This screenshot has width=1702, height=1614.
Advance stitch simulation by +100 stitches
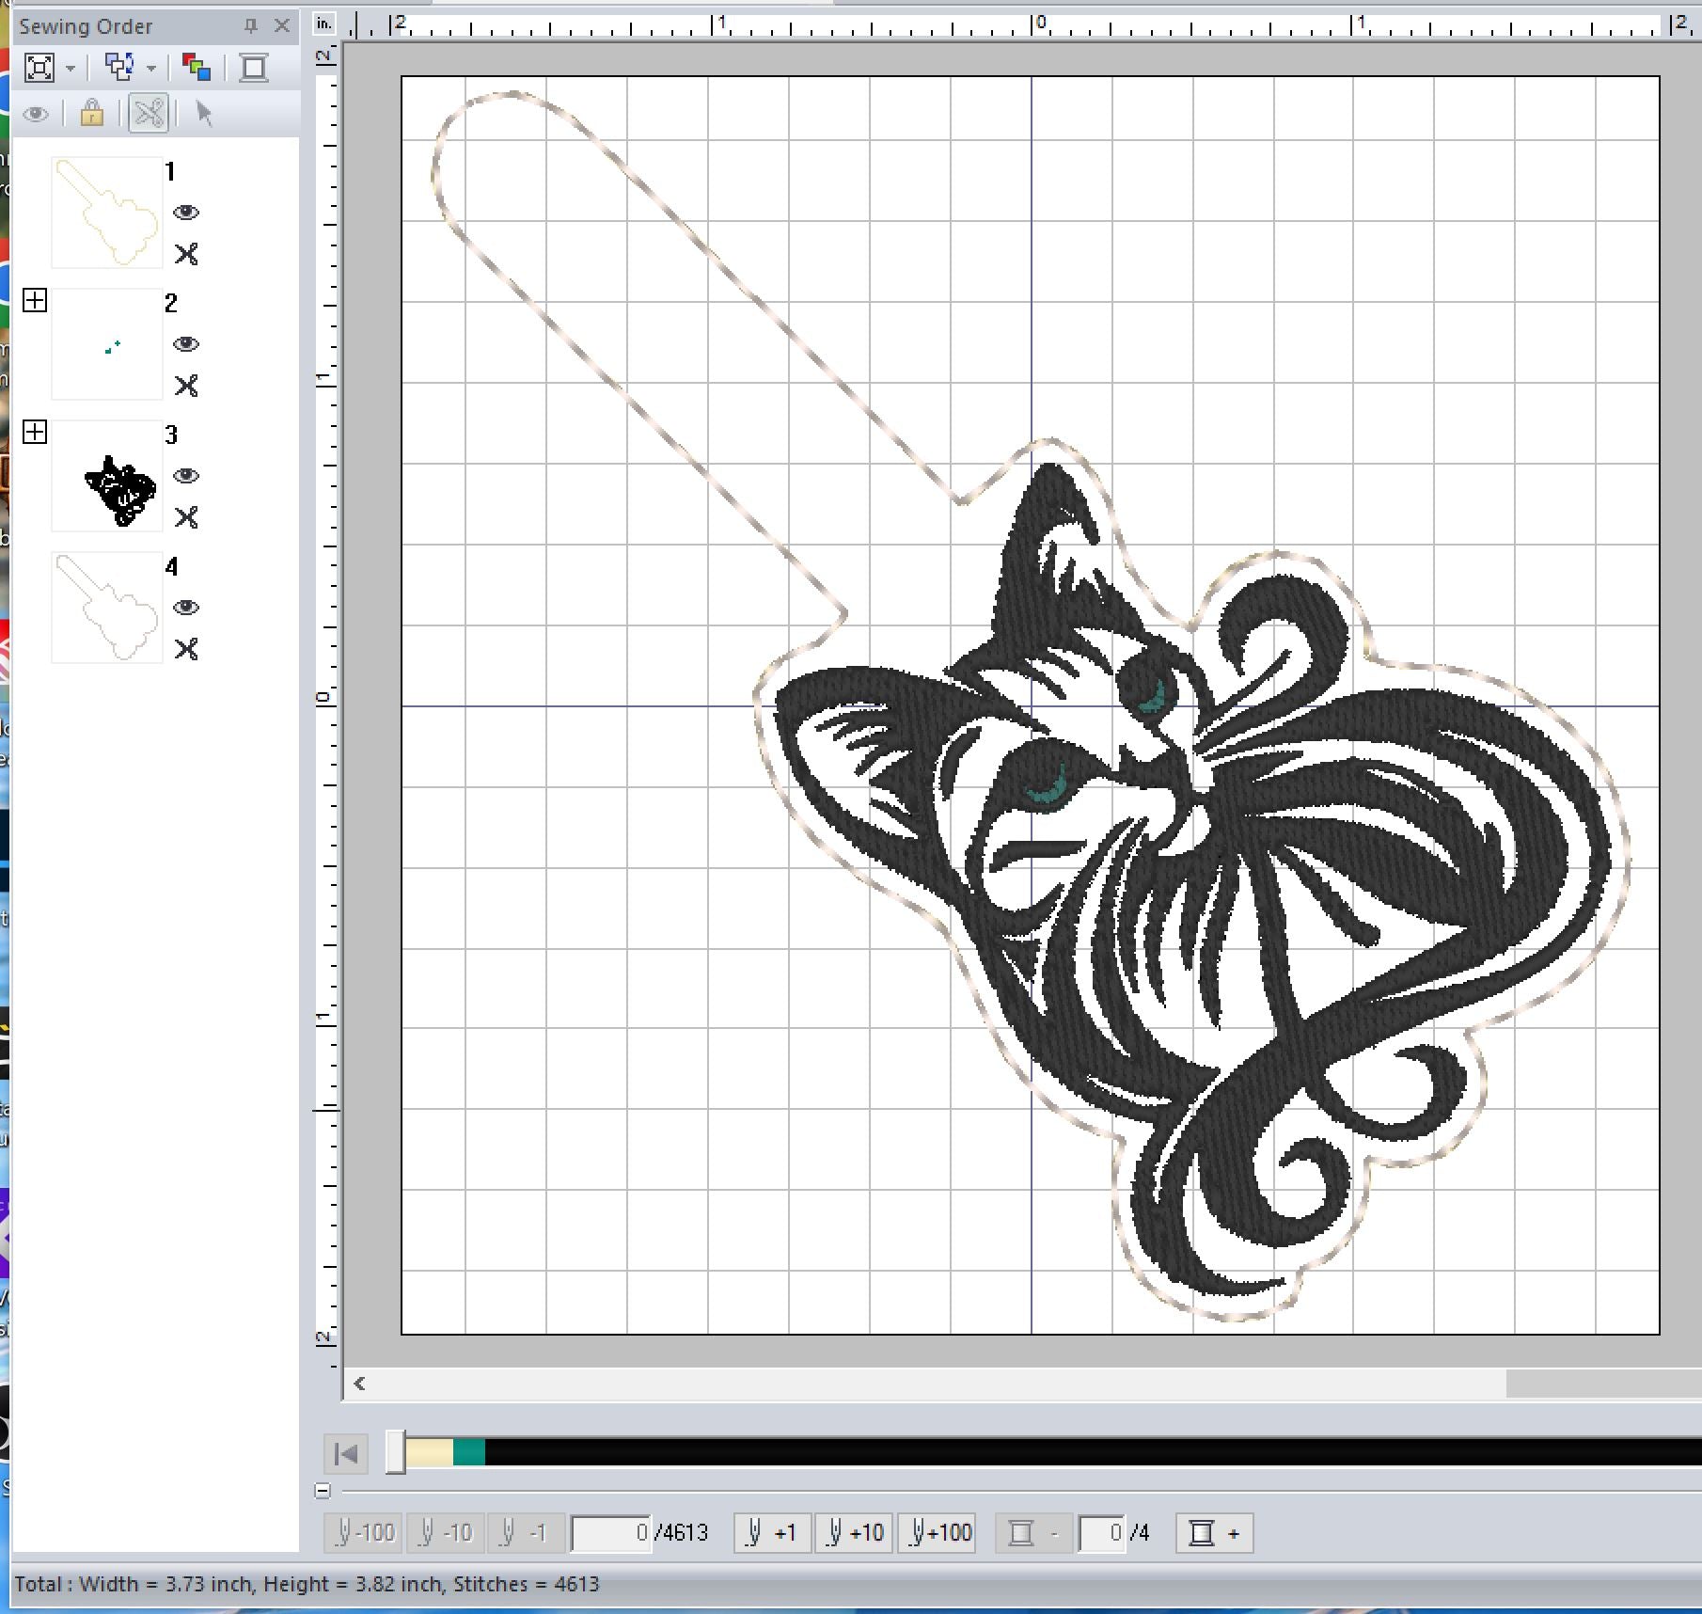tap(938, 1533)
